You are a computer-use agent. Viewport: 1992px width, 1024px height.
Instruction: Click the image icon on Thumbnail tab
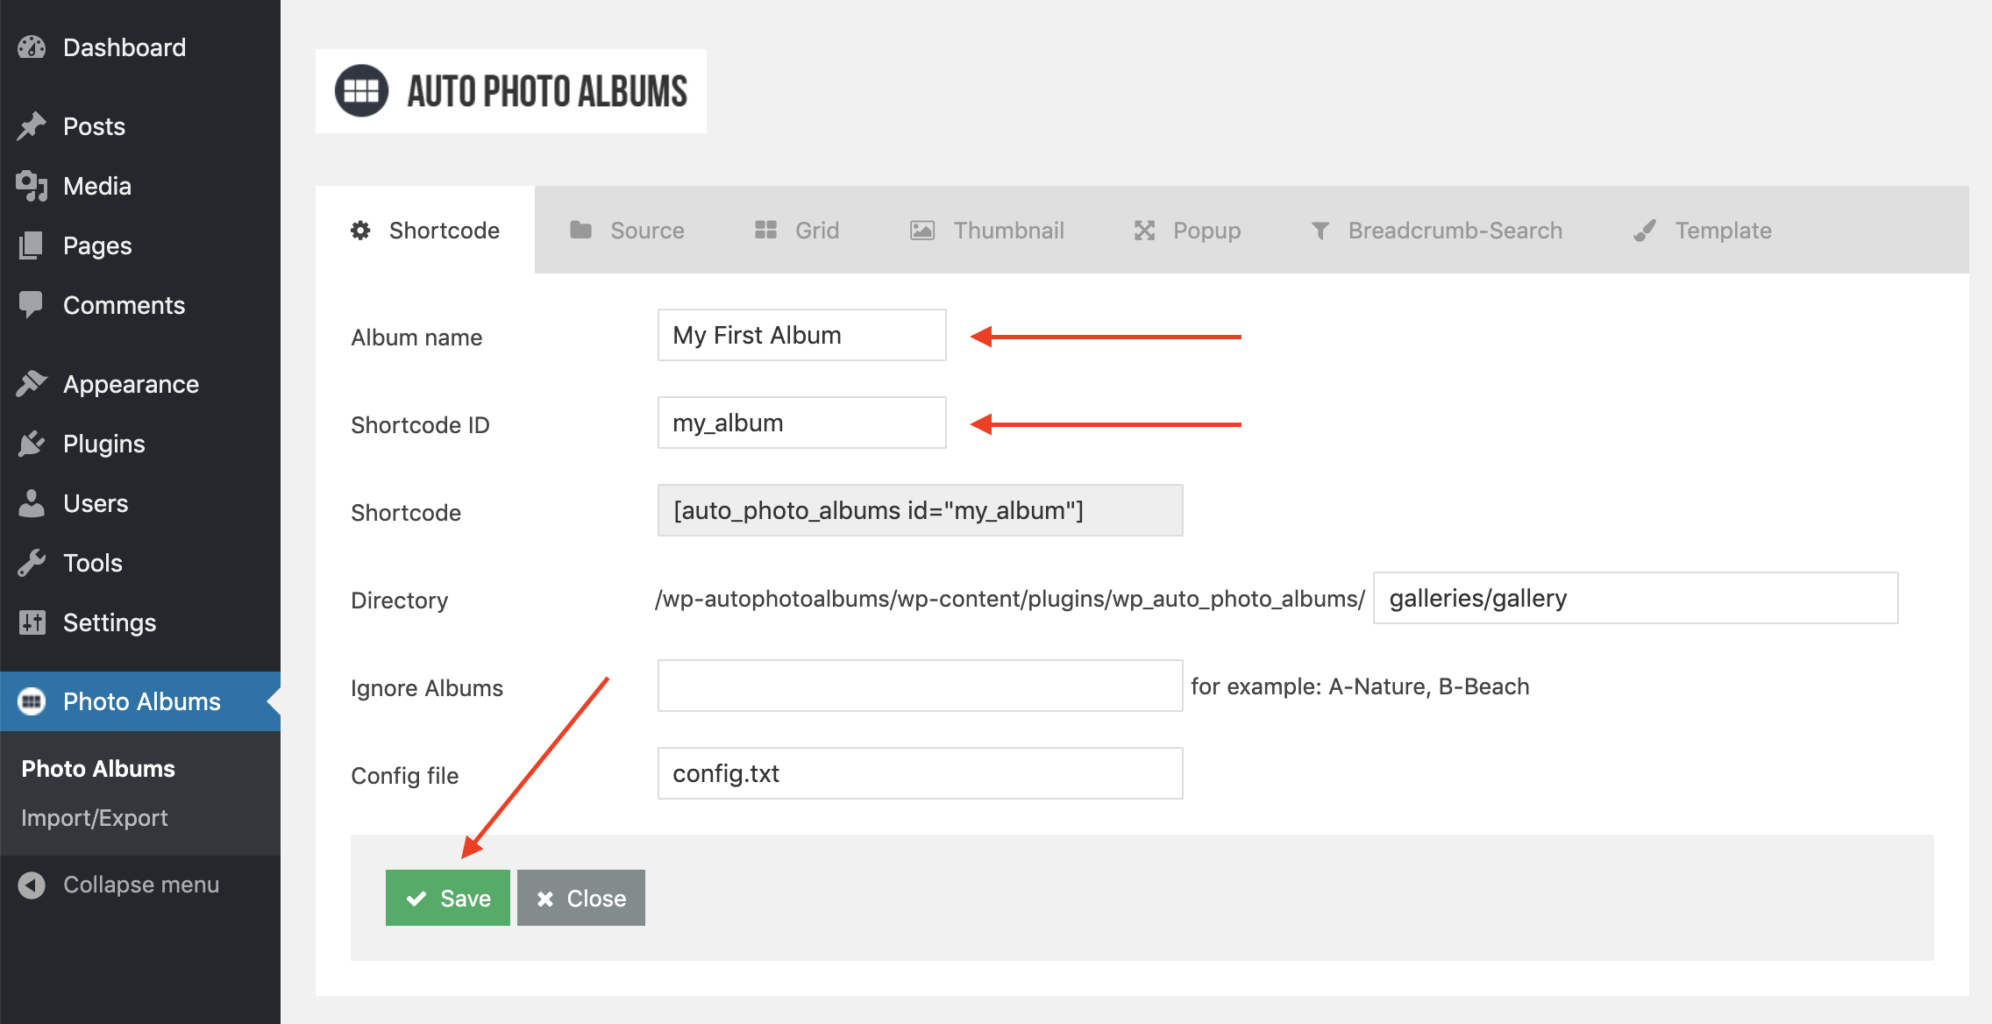point(922,231)
